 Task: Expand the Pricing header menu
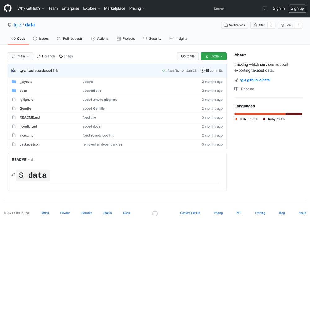[x=137, y=8]
